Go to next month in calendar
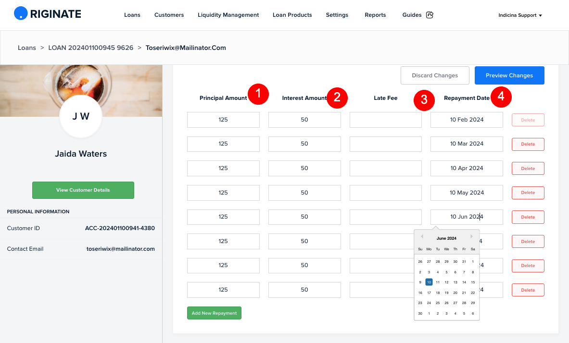Viewport: 569px width, 343px height. coord(471,236)
